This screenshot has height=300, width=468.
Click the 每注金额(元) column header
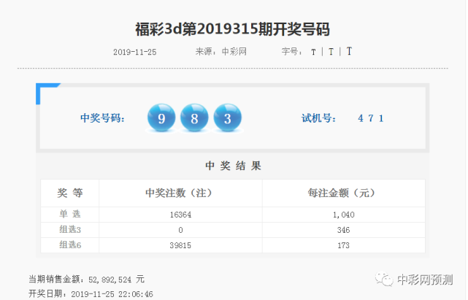coord(343,193)
